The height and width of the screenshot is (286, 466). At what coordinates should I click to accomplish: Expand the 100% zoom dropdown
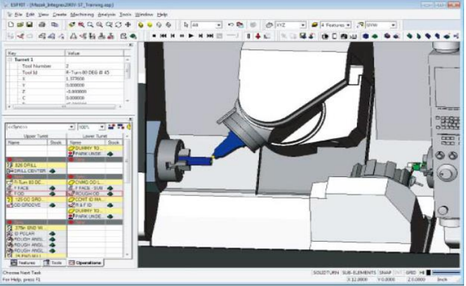pos(102,127)
